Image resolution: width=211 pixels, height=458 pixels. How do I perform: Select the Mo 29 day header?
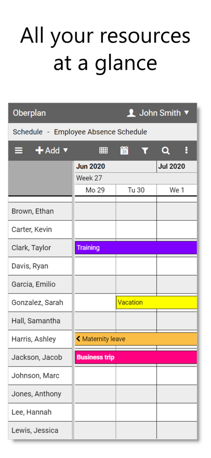(x=95, y=190)
